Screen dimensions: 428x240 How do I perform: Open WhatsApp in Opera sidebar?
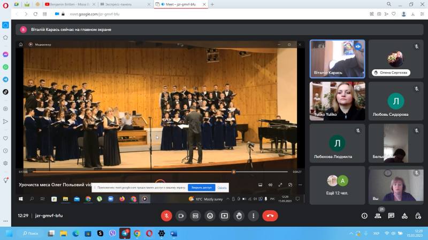[x=5, y=67]
